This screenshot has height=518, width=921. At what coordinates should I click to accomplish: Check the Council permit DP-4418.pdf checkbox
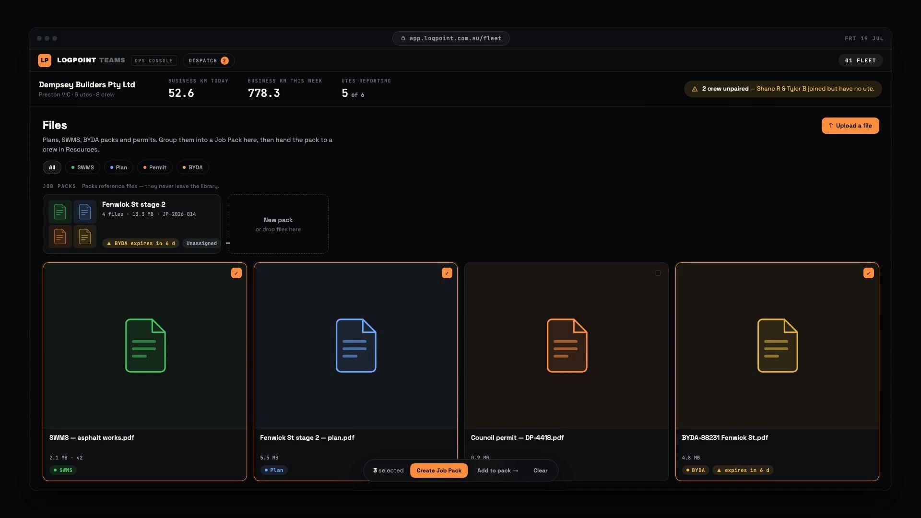coord(658,273)
